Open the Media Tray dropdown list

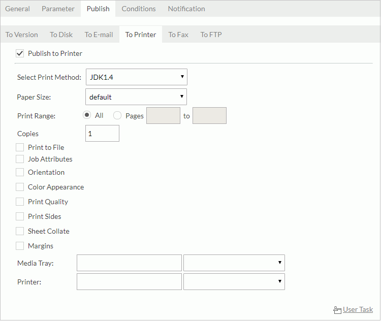pyautogui.click(x=234, y=263)
